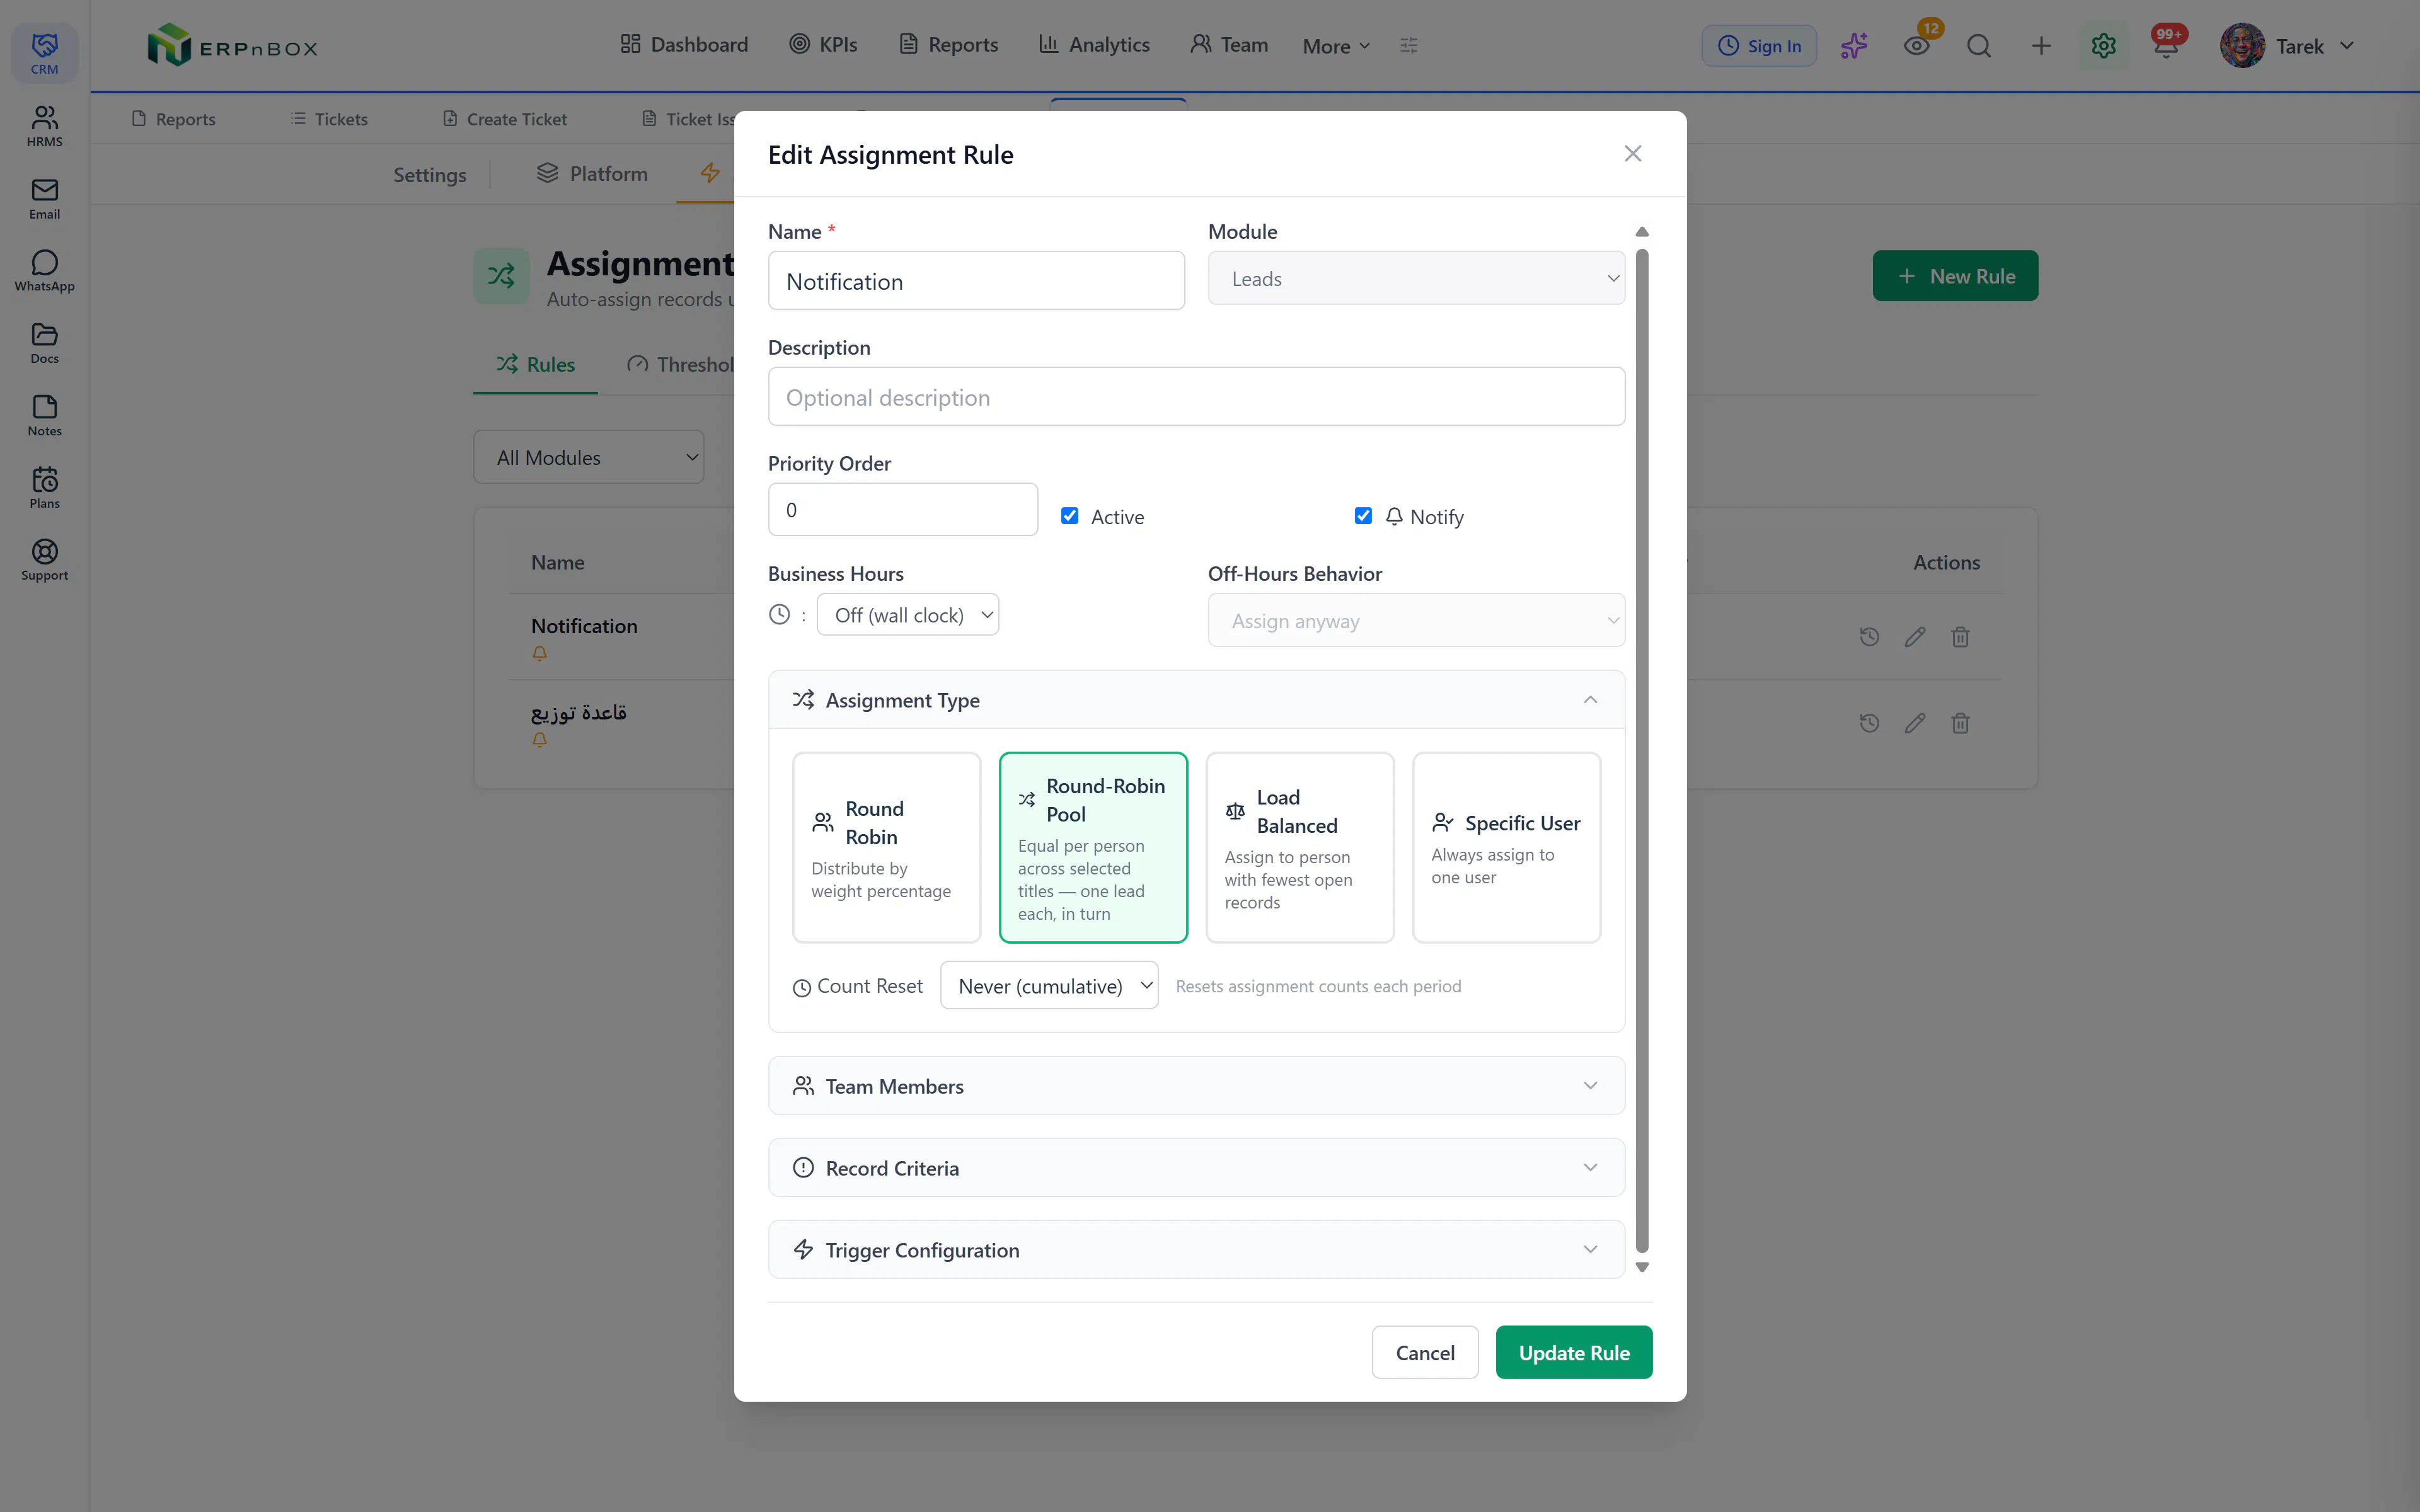The width and height of the screenshot is (2420, 1512).
Task: Toggle the Active checkbox
Action: [1070, 516]
